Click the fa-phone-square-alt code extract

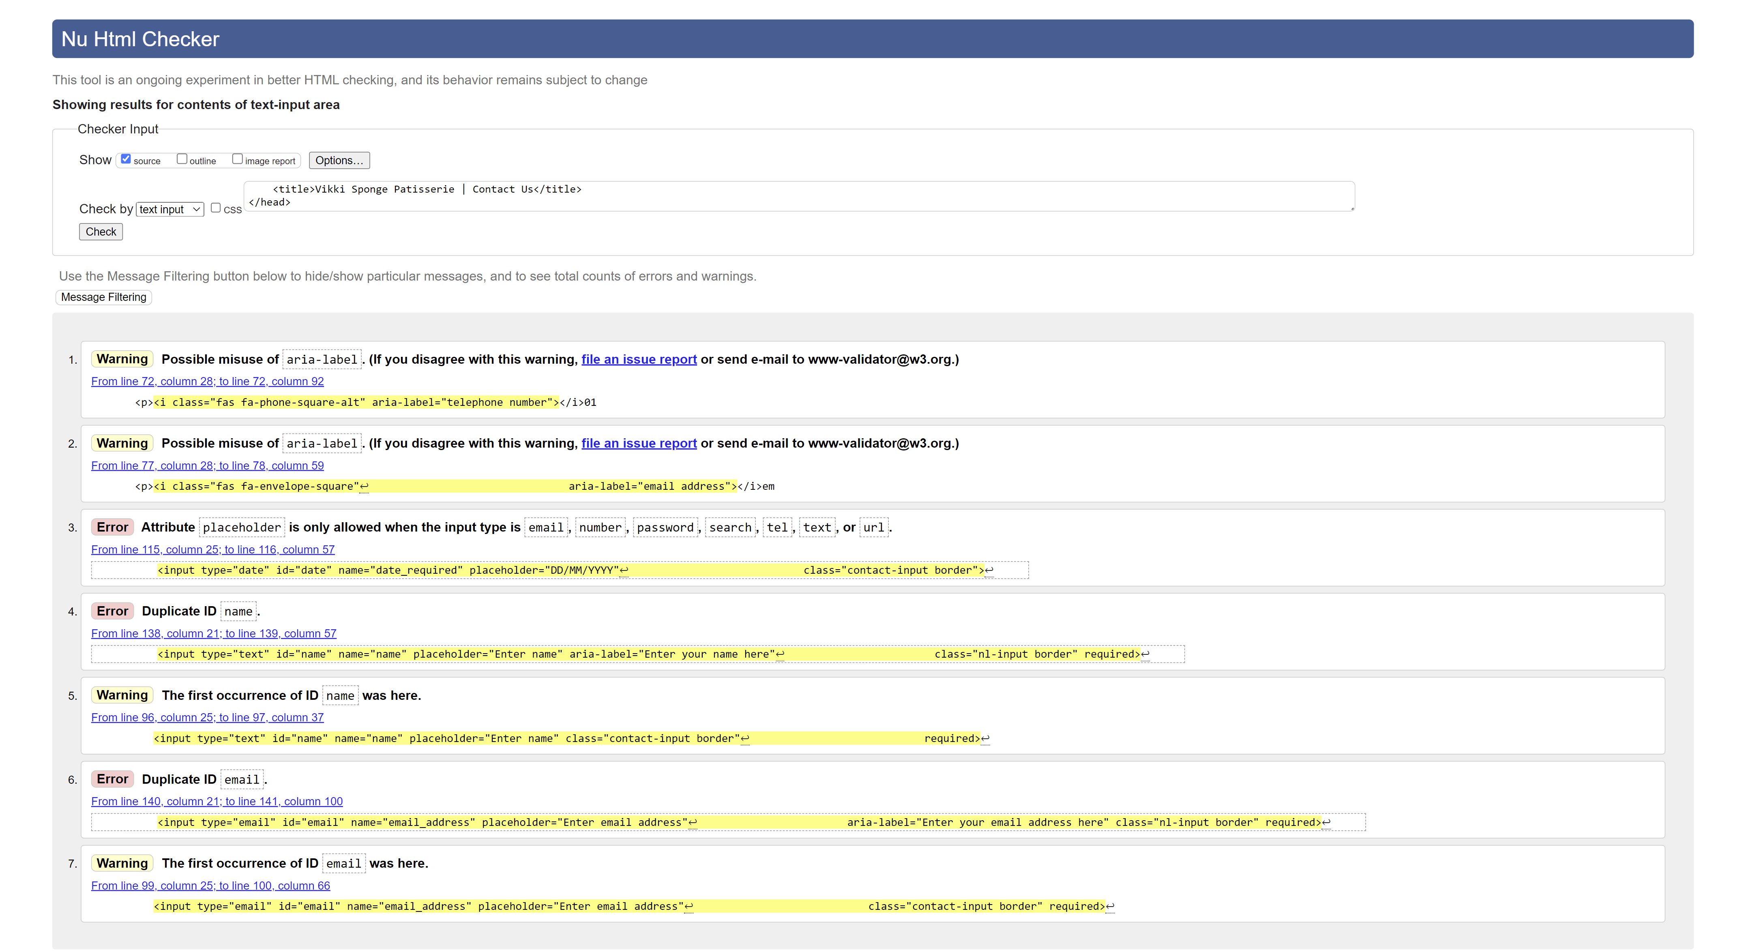pos(366,403)
